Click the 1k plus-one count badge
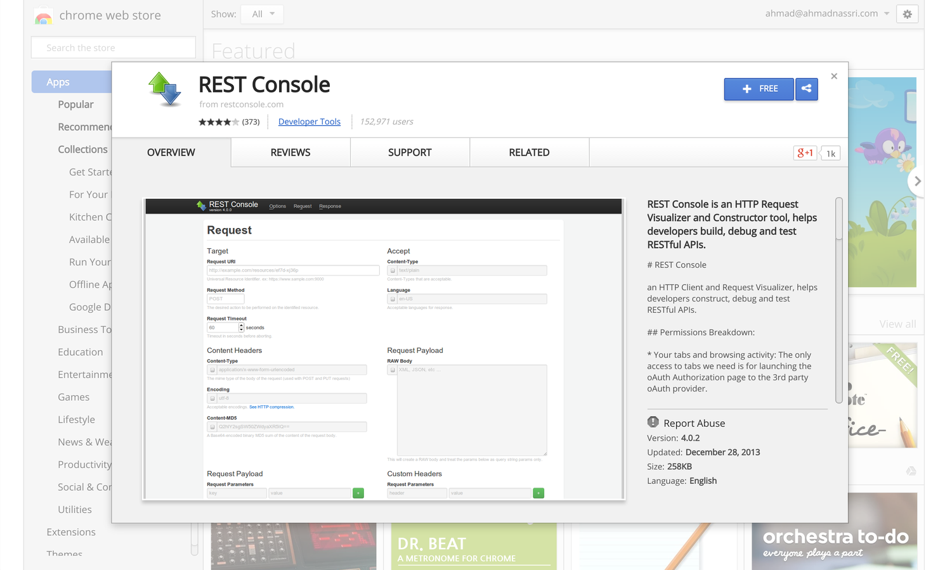This screenshot has width=945, height=570. (831, 153)
